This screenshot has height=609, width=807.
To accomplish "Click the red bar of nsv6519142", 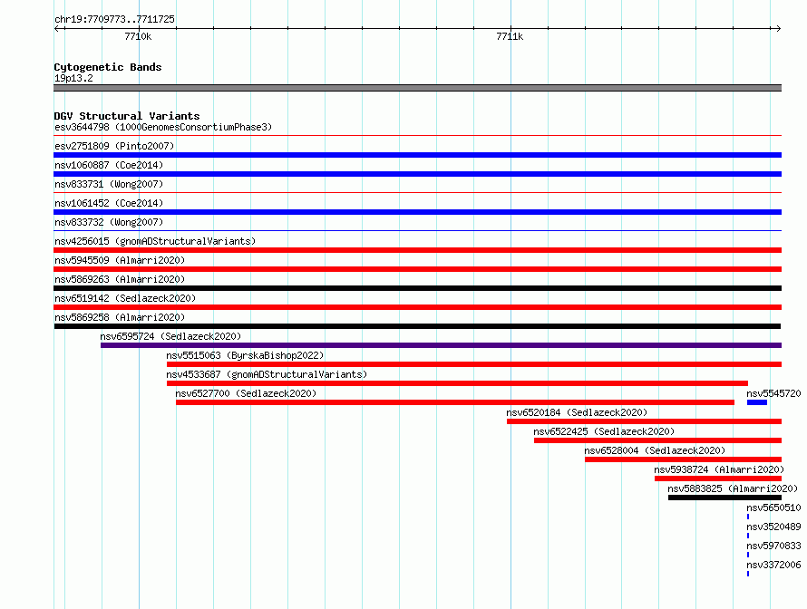I will point(417,307).
